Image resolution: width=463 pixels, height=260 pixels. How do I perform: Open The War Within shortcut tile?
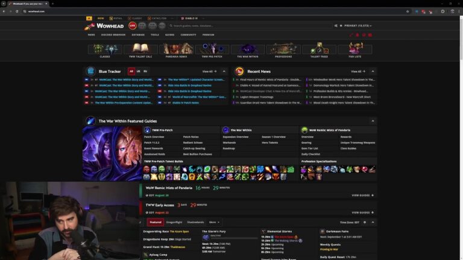(248, 50)
